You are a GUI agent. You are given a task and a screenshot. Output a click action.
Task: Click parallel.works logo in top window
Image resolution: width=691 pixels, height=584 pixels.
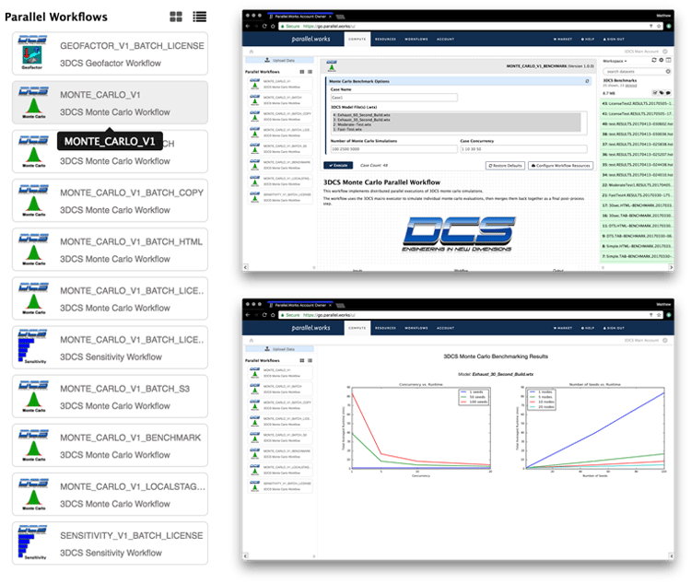pyautogui.click(x=310, y=39)
